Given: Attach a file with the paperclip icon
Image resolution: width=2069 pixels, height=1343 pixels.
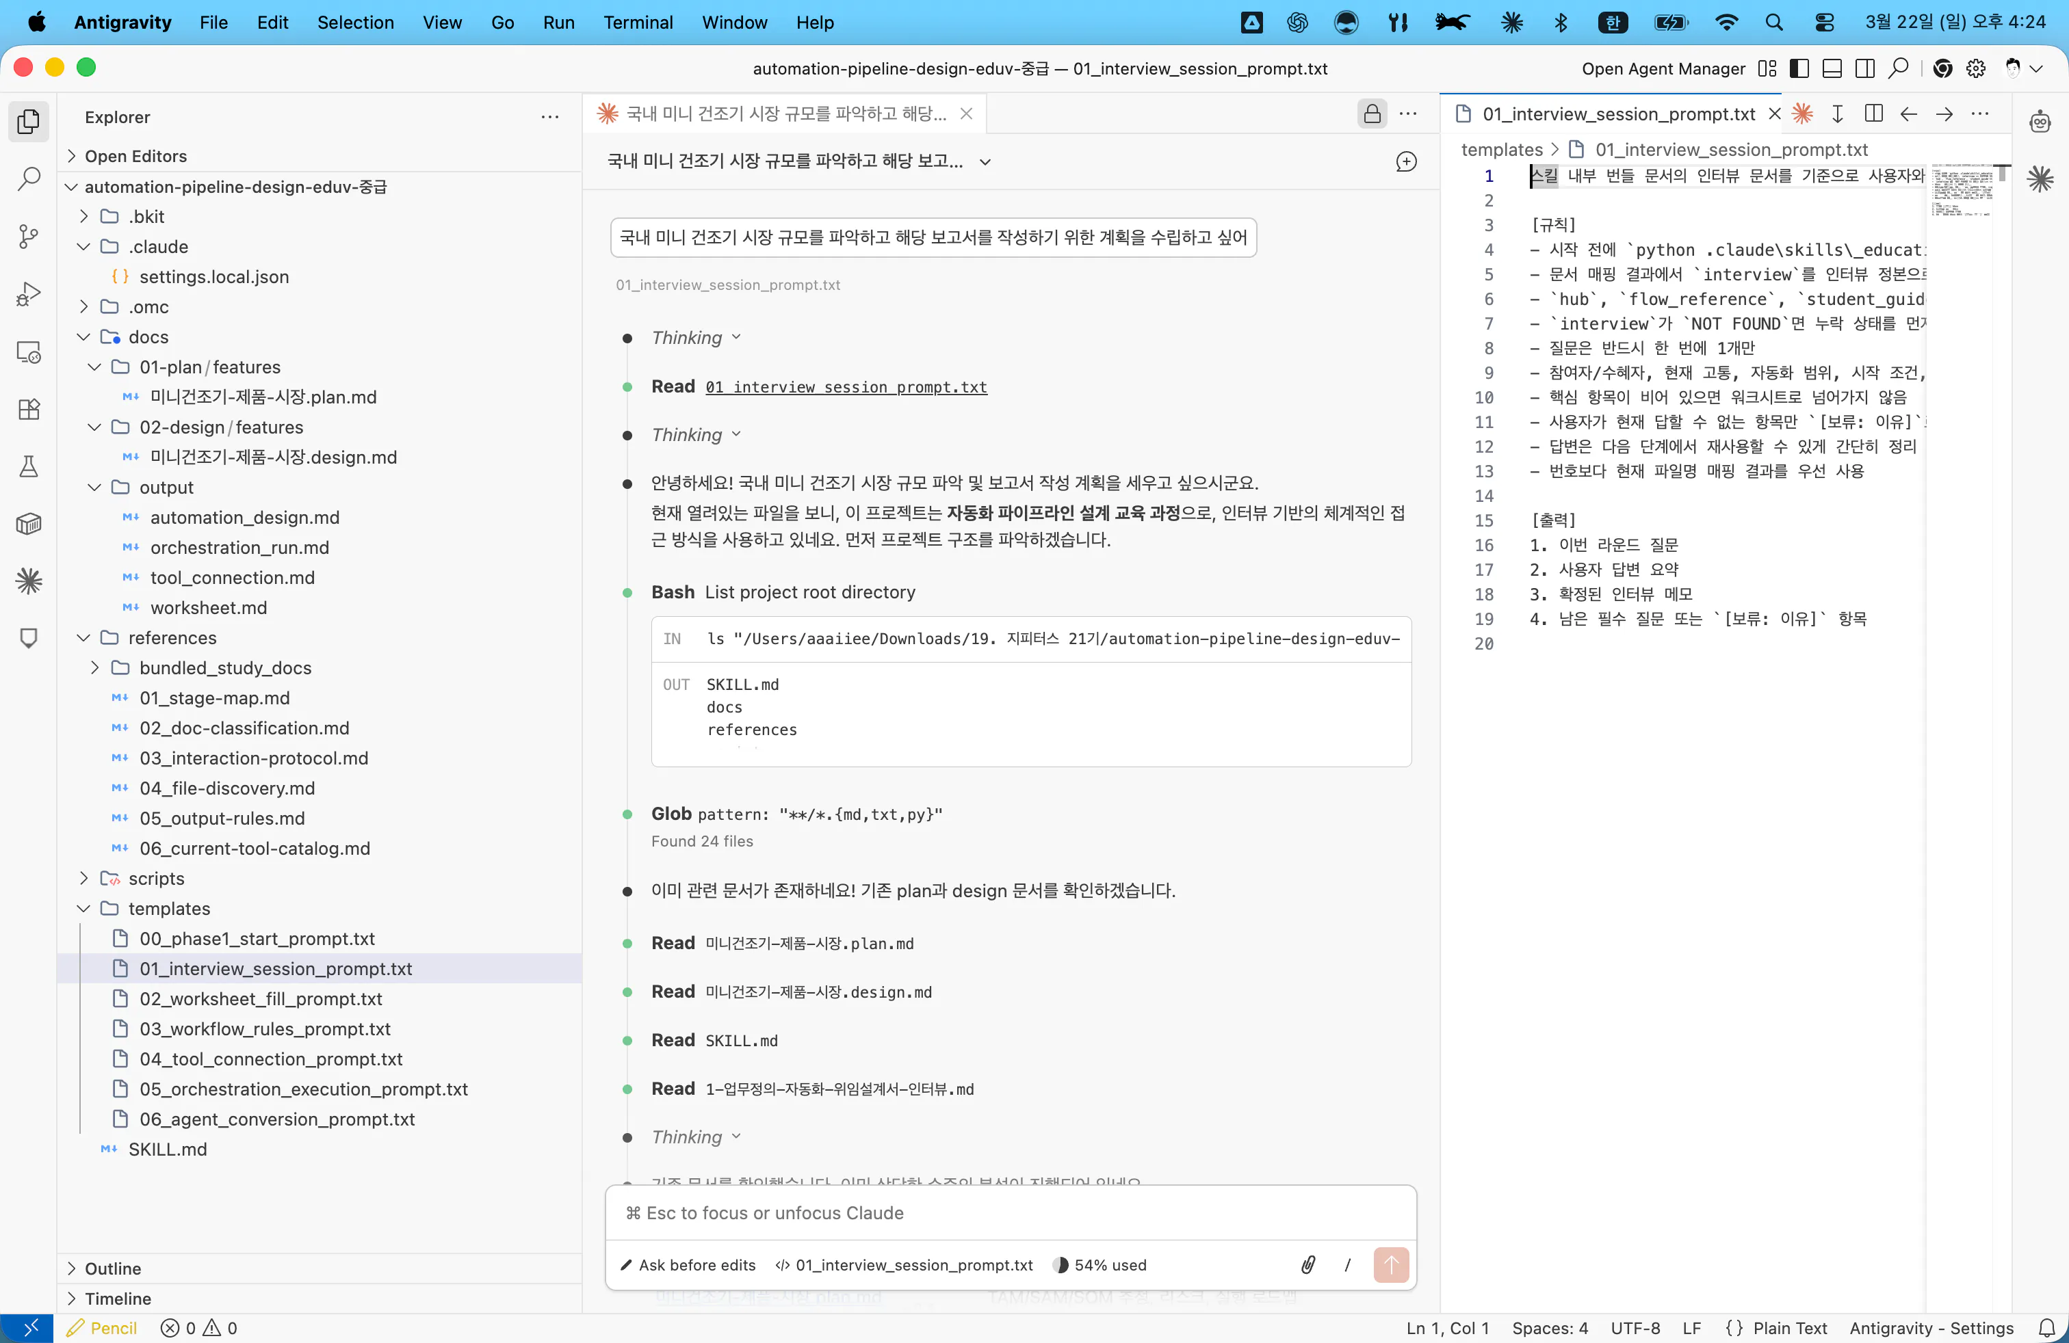Looking at the screenshot, I should pos(1307,1265).
